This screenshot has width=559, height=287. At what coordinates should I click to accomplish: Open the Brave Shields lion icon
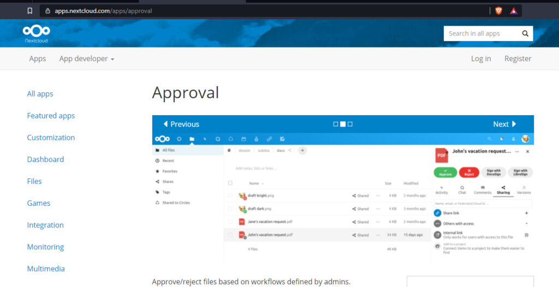point(498,10)
